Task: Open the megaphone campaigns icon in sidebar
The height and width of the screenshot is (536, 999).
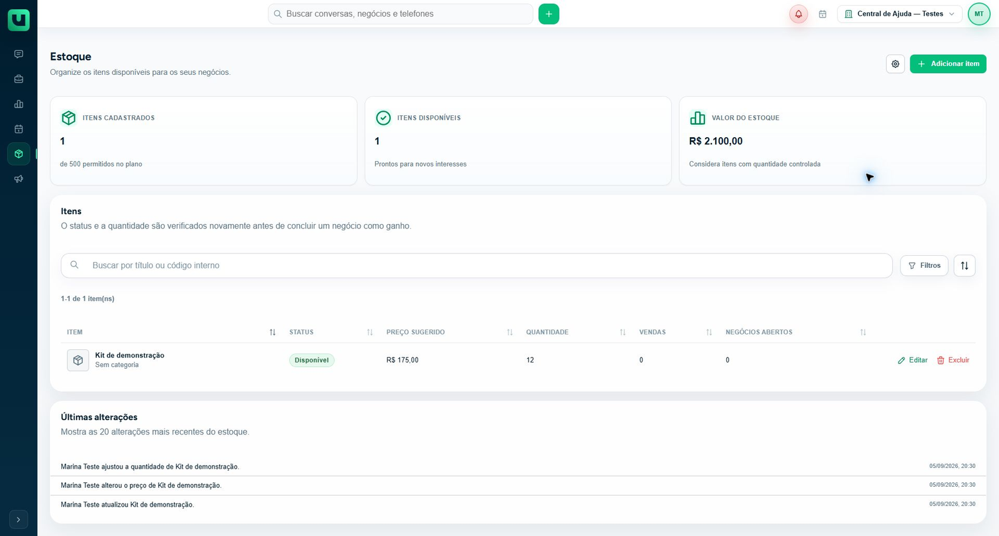Action: tap(19, 179)
